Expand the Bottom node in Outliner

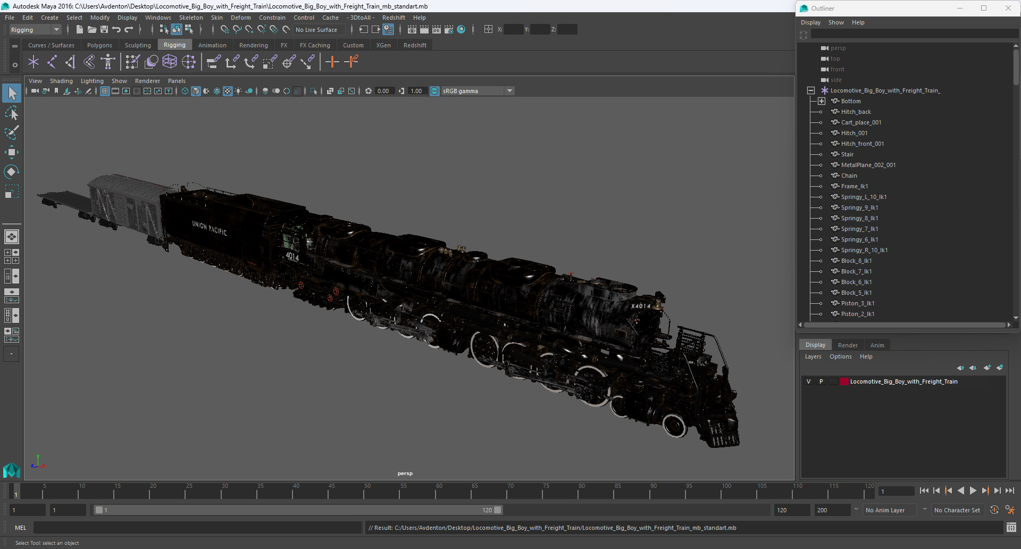[822, 101]
